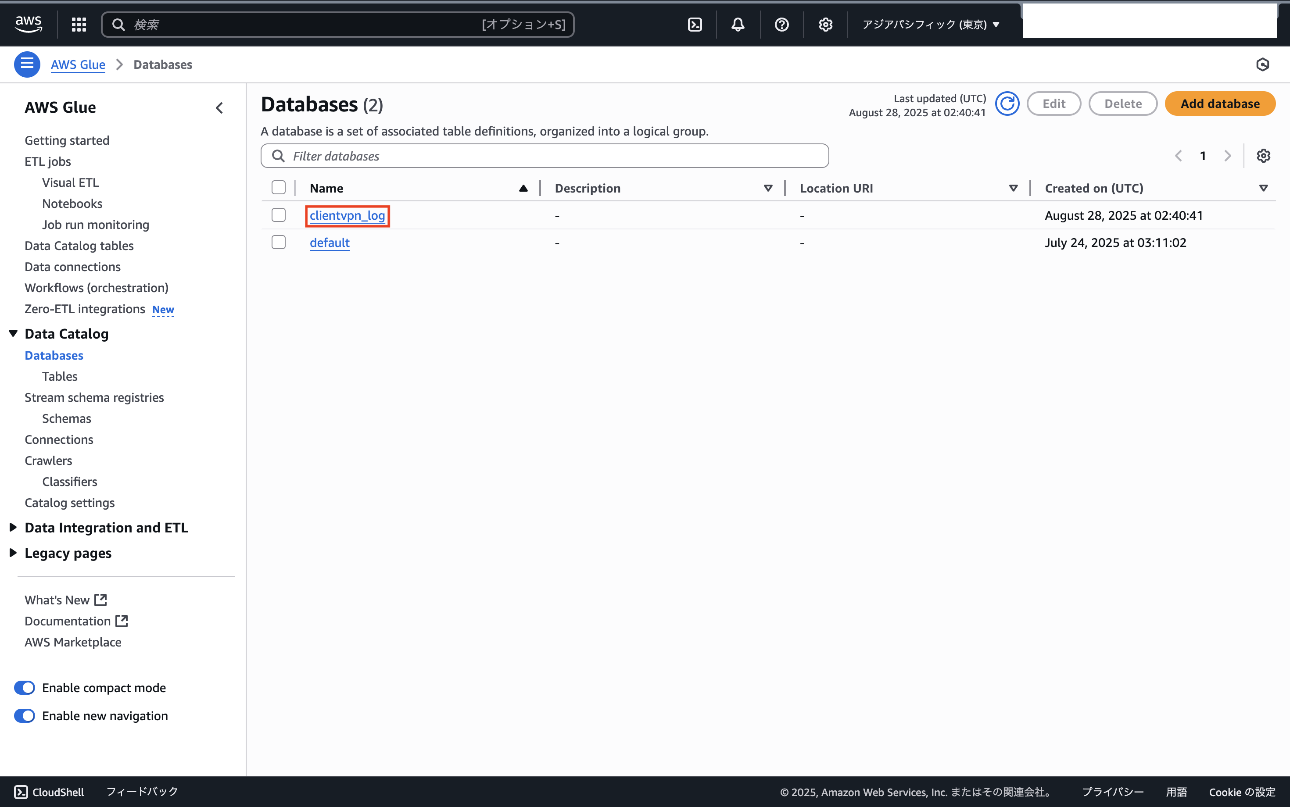The width and height of the screenshot is (1290, 807).
Task: Click the Add database button
Action: [1219, 104]
